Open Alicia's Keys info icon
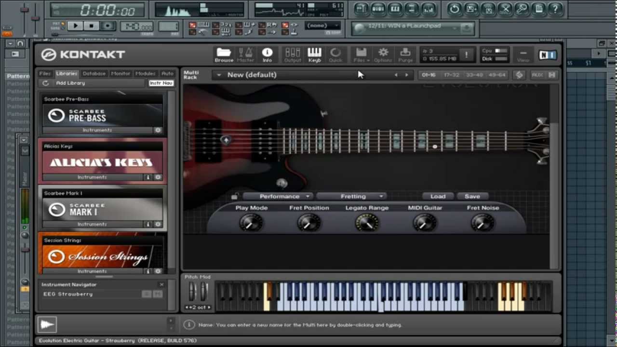The height and width of the screenshot is (347, 617). pos(148,177)
